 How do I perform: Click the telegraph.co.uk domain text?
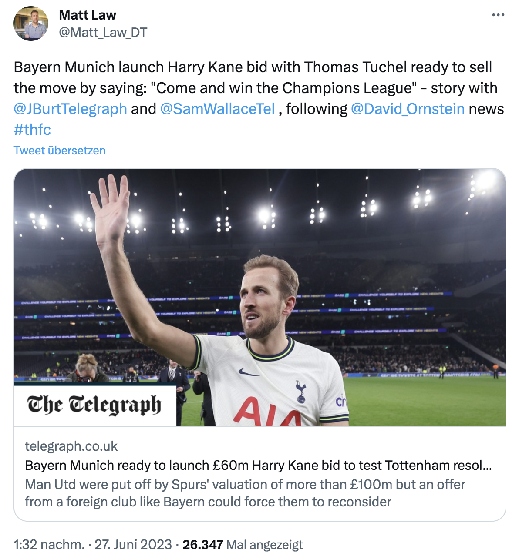(71, 446)
